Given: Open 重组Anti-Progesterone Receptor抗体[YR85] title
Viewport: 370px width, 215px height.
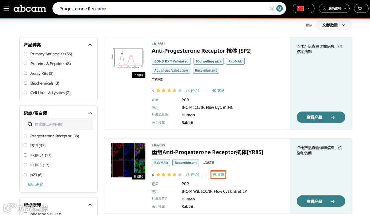Looking at the screenshot, I should [207, 152].
